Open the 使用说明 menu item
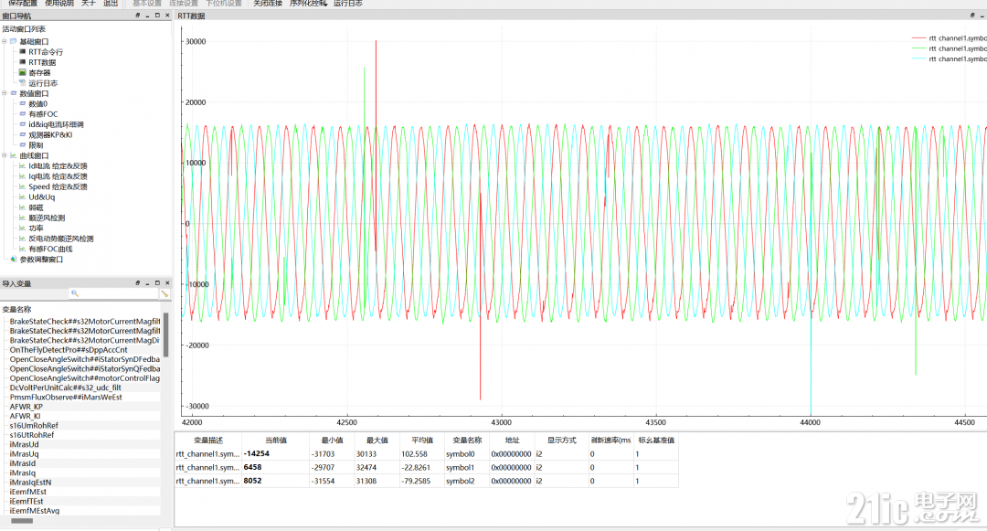This screenshot has width=987, height=531. (59, 3)
